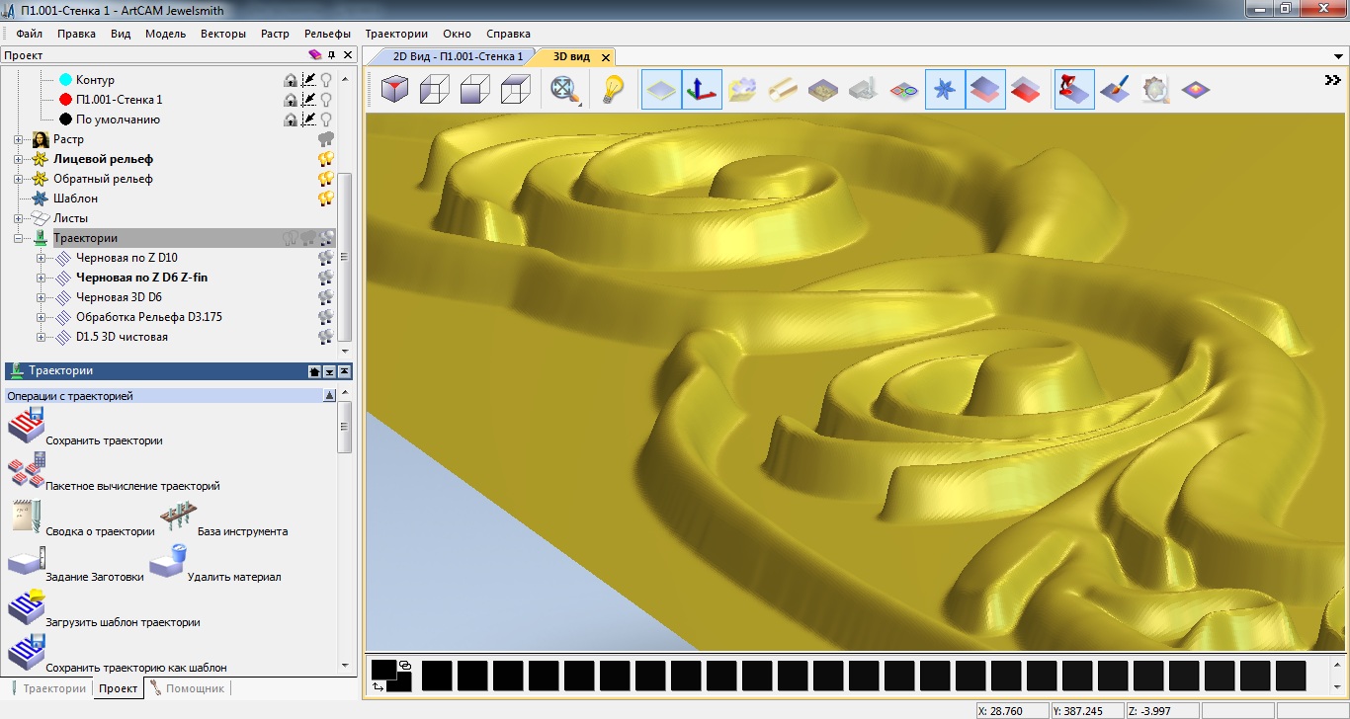Select the isometric view cube icon
Screen dimensions: 1350x719
point(395,90)
